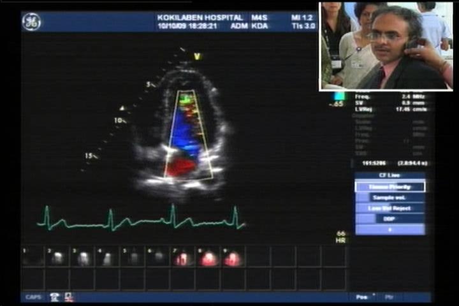Click the telephone icon in status bar
This screenshot has width=459, height=306.
[x=55, y=297]
